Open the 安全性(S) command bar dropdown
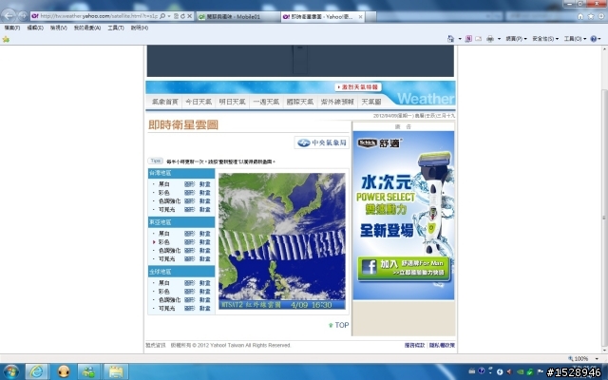Screen dimensions: 608x380 click(545, 39)
